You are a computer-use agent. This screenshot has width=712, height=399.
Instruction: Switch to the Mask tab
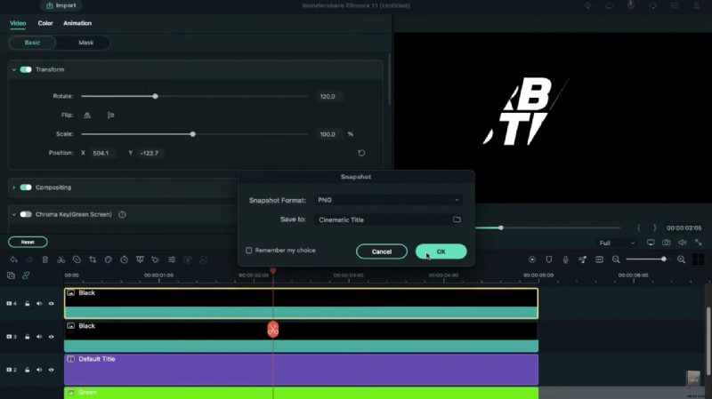(85, 43)
